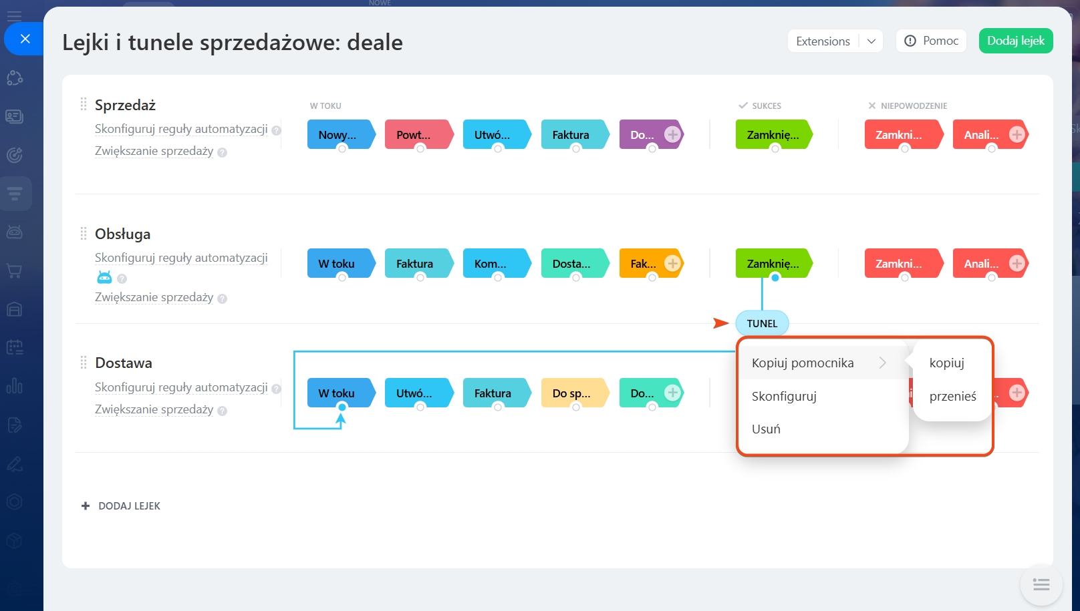Open the target goals icon in the sidebar

point(14,155)
